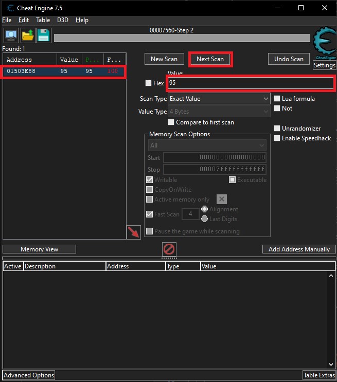Enable the Speedhack checkbox
Image resolution: width=337 pixels, height=382 pixels.
[x=277, y=138]
